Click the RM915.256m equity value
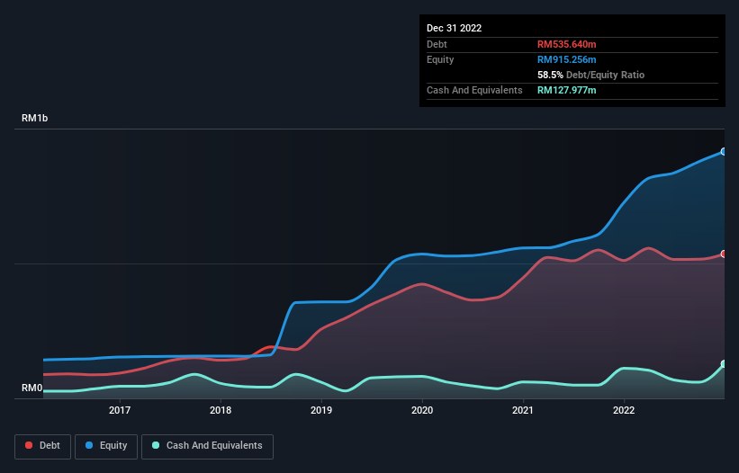Viewport: 739px width, 473px height. pyautogui.click(x=566, y=59)
